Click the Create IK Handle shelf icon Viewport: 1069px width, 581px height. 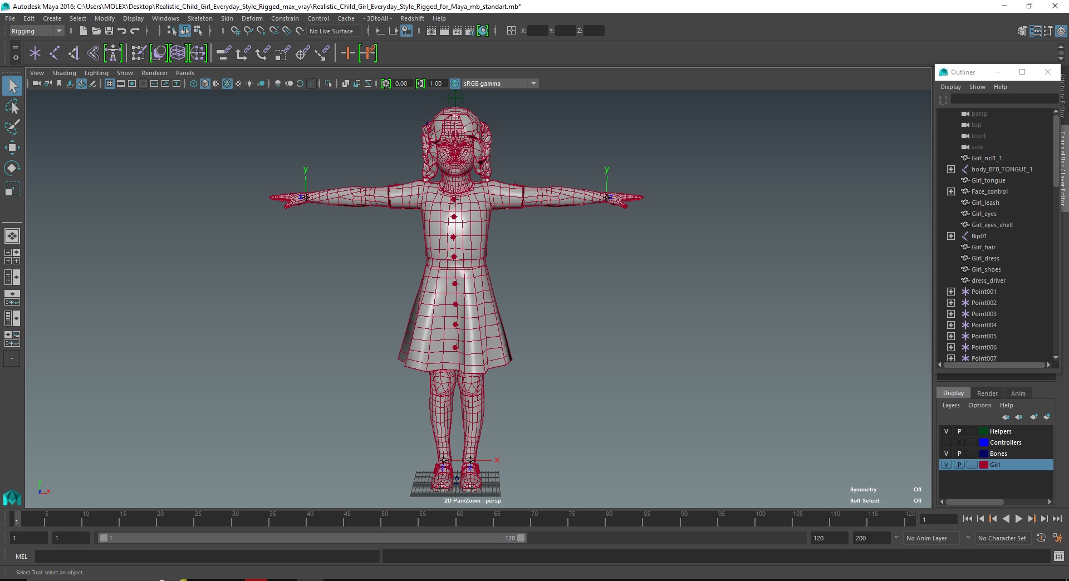pyautogui.click(x=74, y=53)
